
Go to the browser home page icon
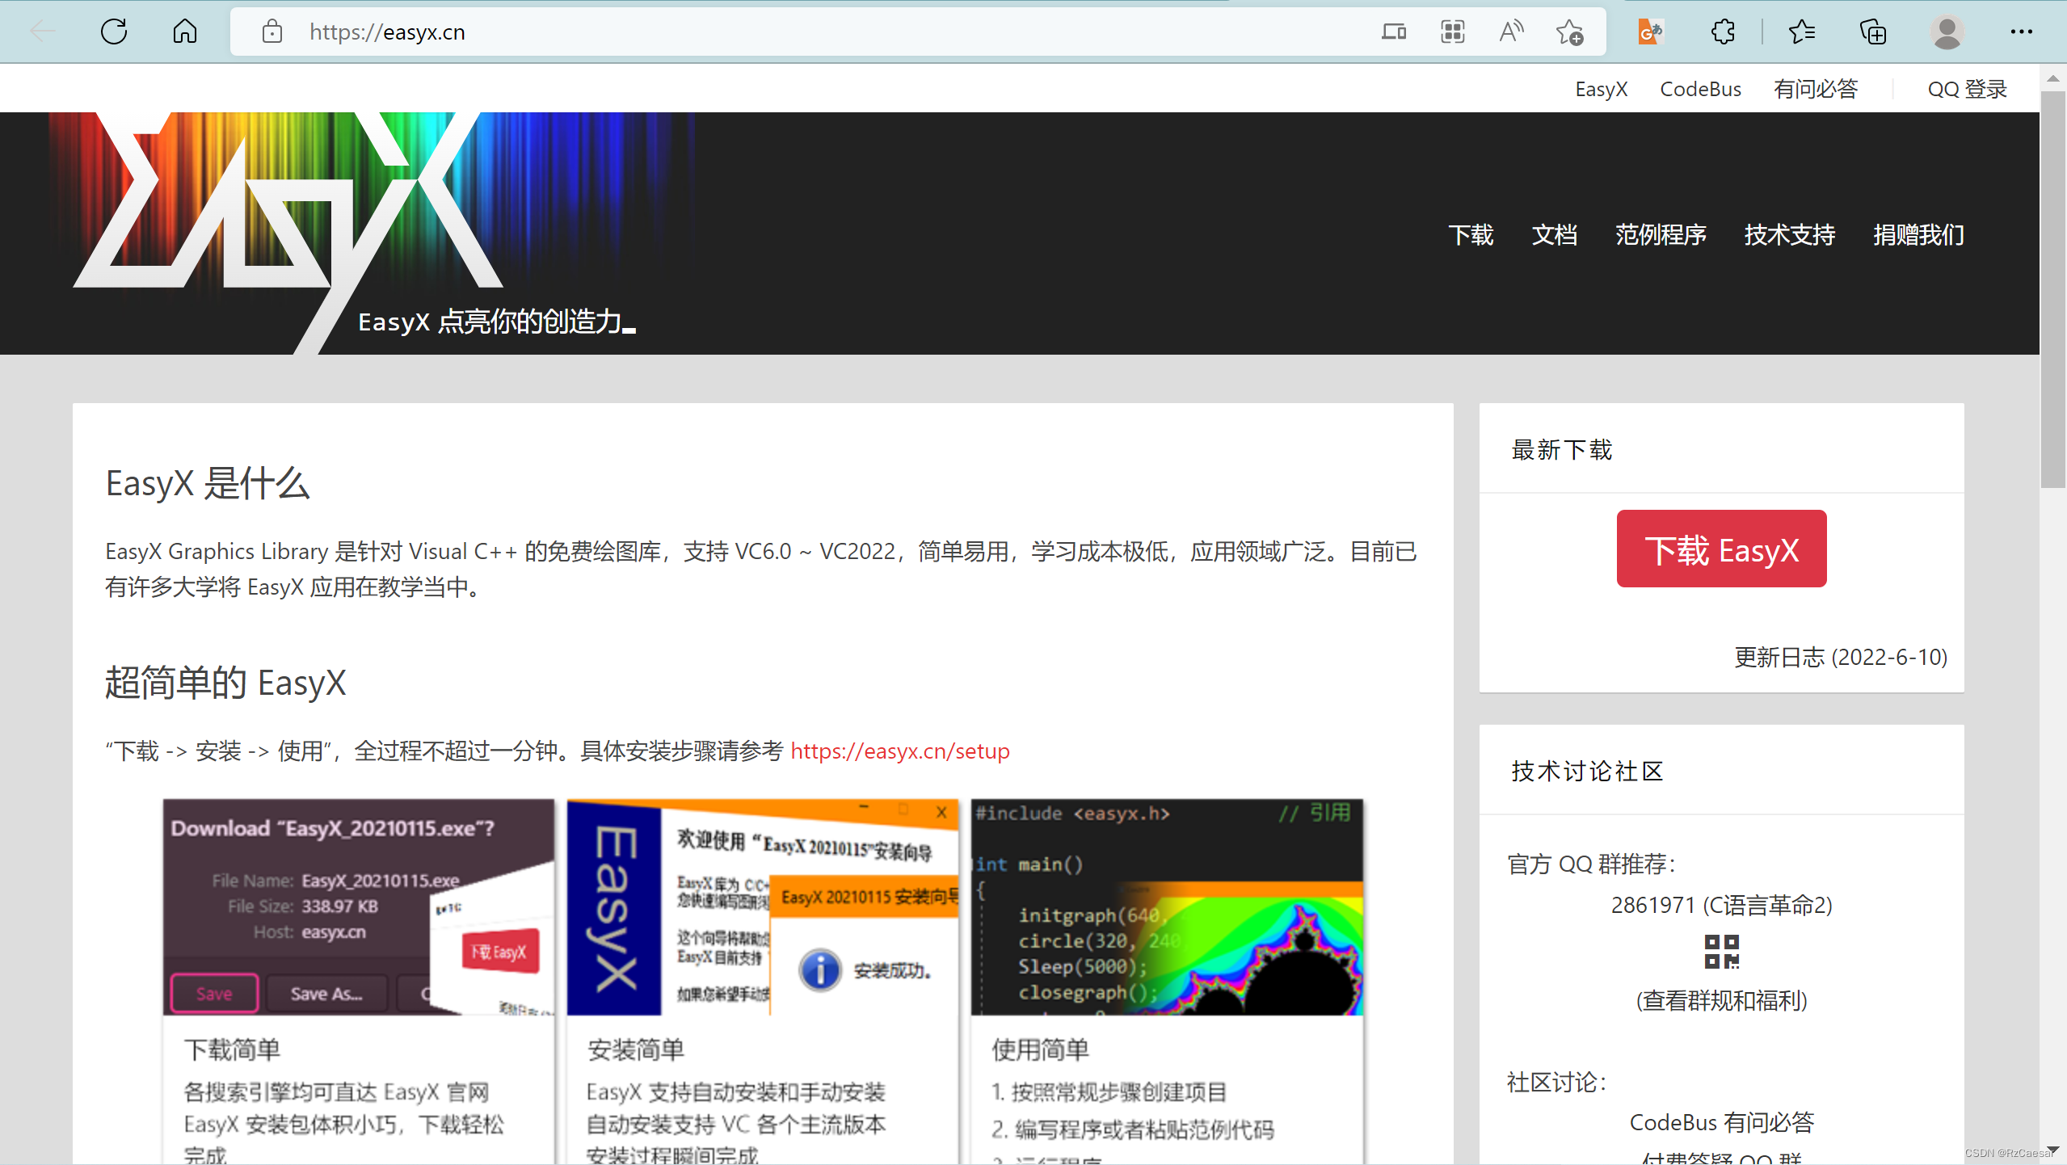[185, 32]
